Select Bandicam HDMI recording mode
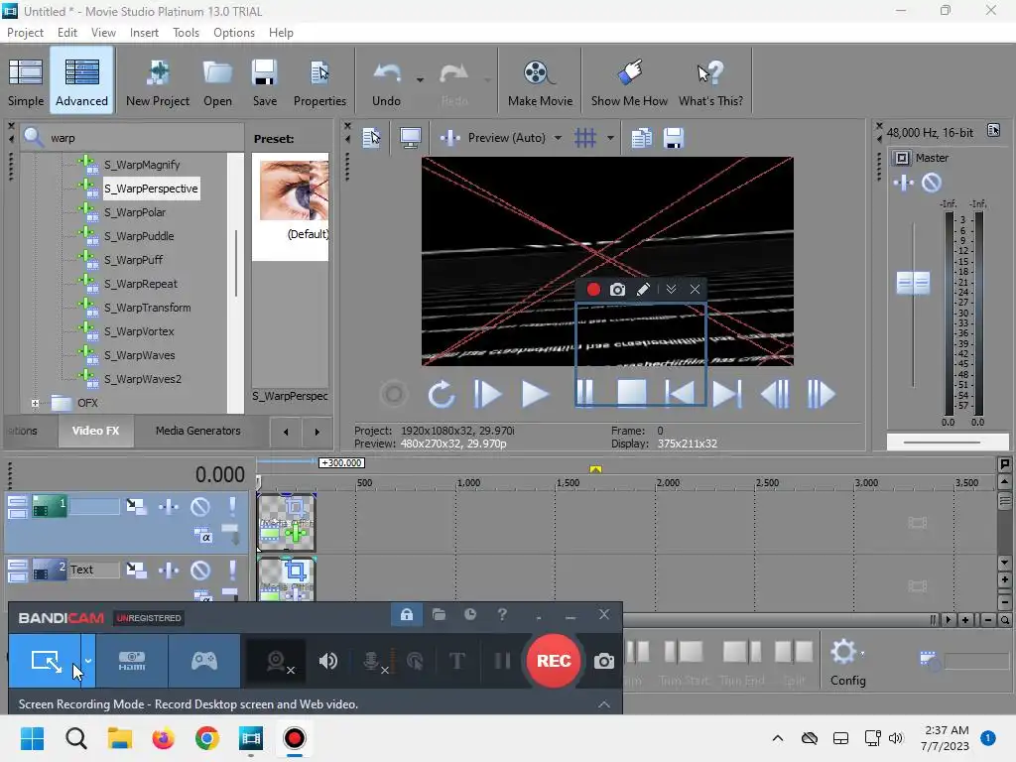Image resolution: width=1016 pixels, height=762 pixels. [x=132, y=661]
